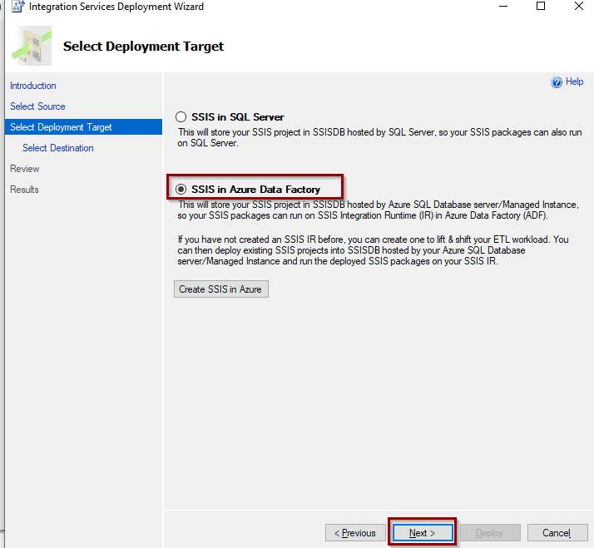Image resolution: width=594 pixels, height=548 pixels.
Task: Go back with the Previous button
Action: (355, 533)
